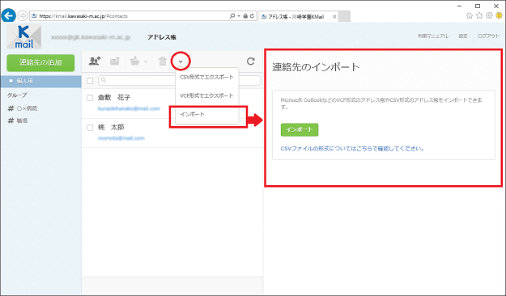
Task: Open browser favorites star icon
Action: 479,15
